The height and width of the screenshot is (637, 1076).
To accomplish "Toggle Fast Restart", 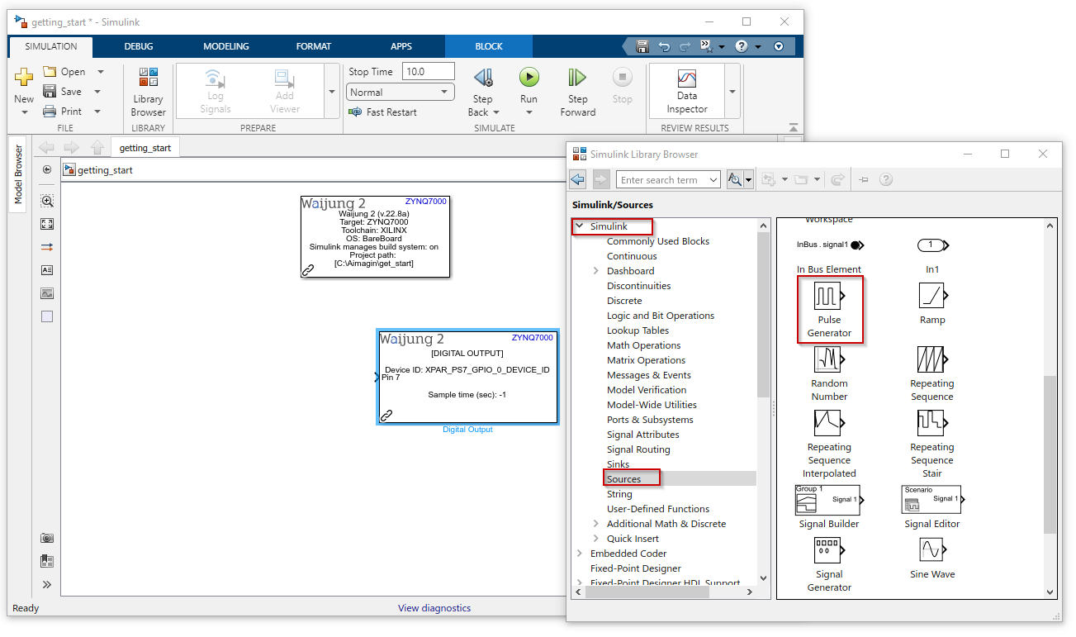I will click(x=383, y=112).
